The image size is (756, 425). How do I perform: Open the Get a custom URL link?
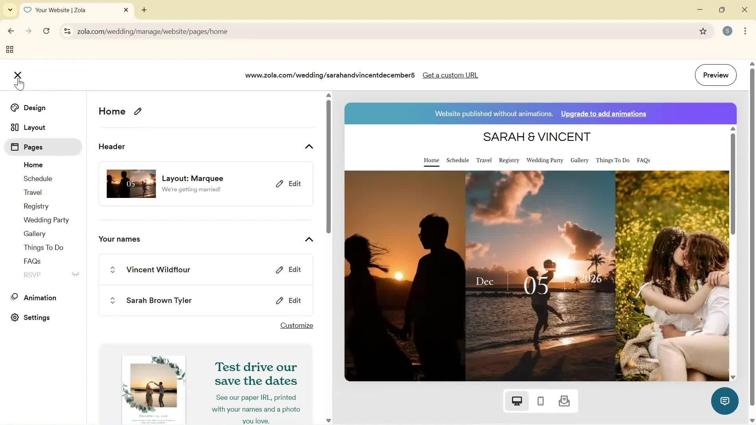point(450,75)
